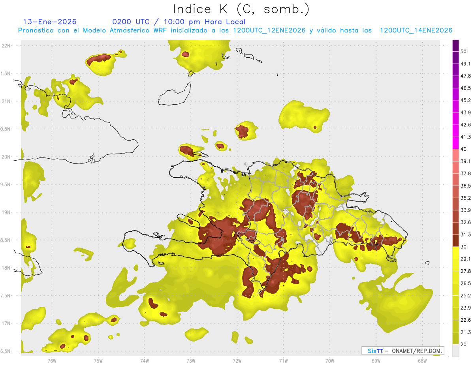Pick the dark purple swatch above 50
474x366 pixels.
click(x=455, y=45)
